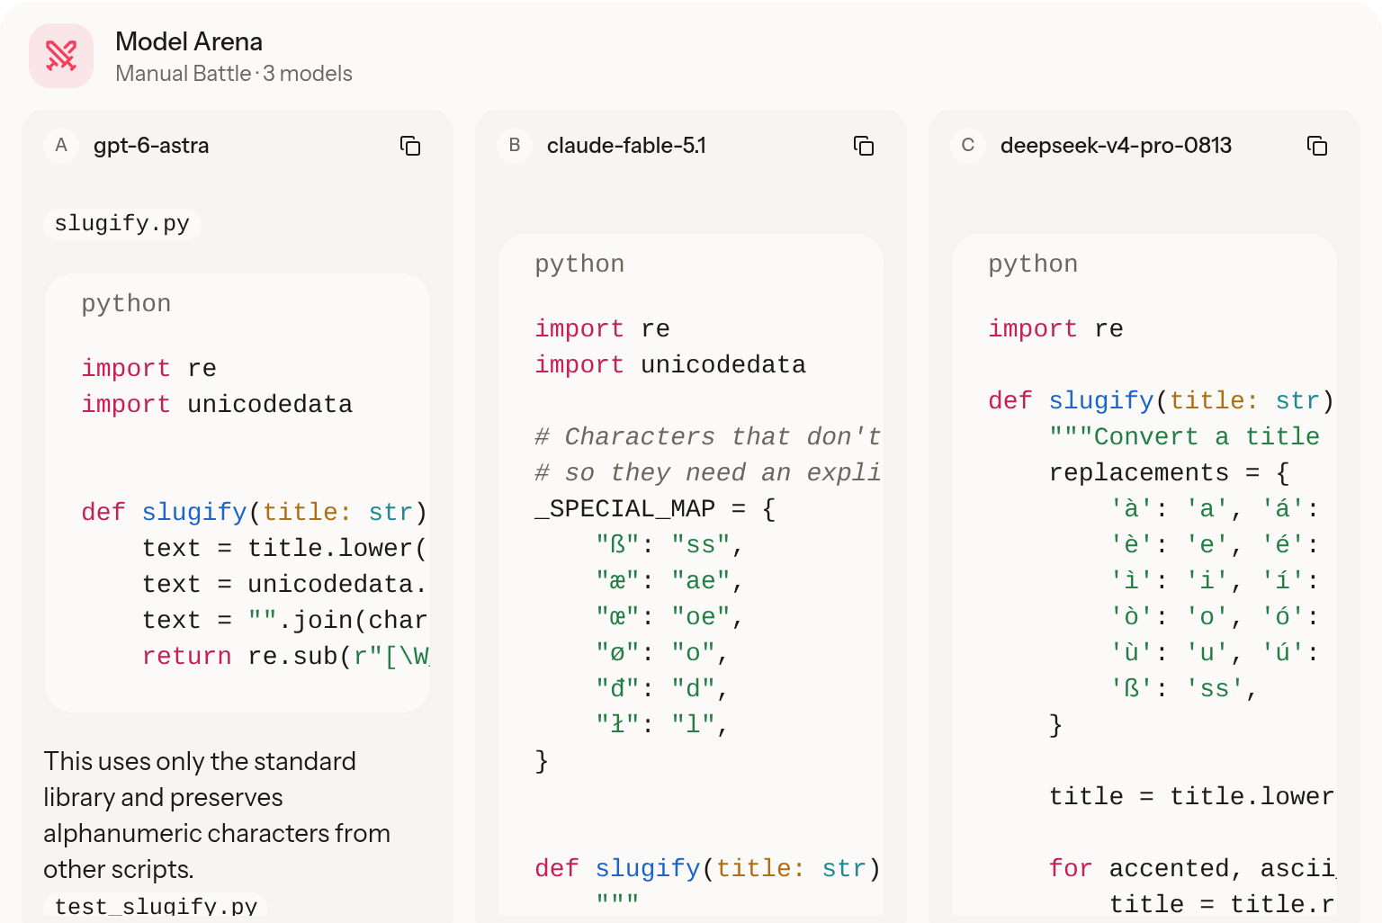1382x923 pixels.
Task: Click the slugify.py filename chip
Action: pos(122,223)
